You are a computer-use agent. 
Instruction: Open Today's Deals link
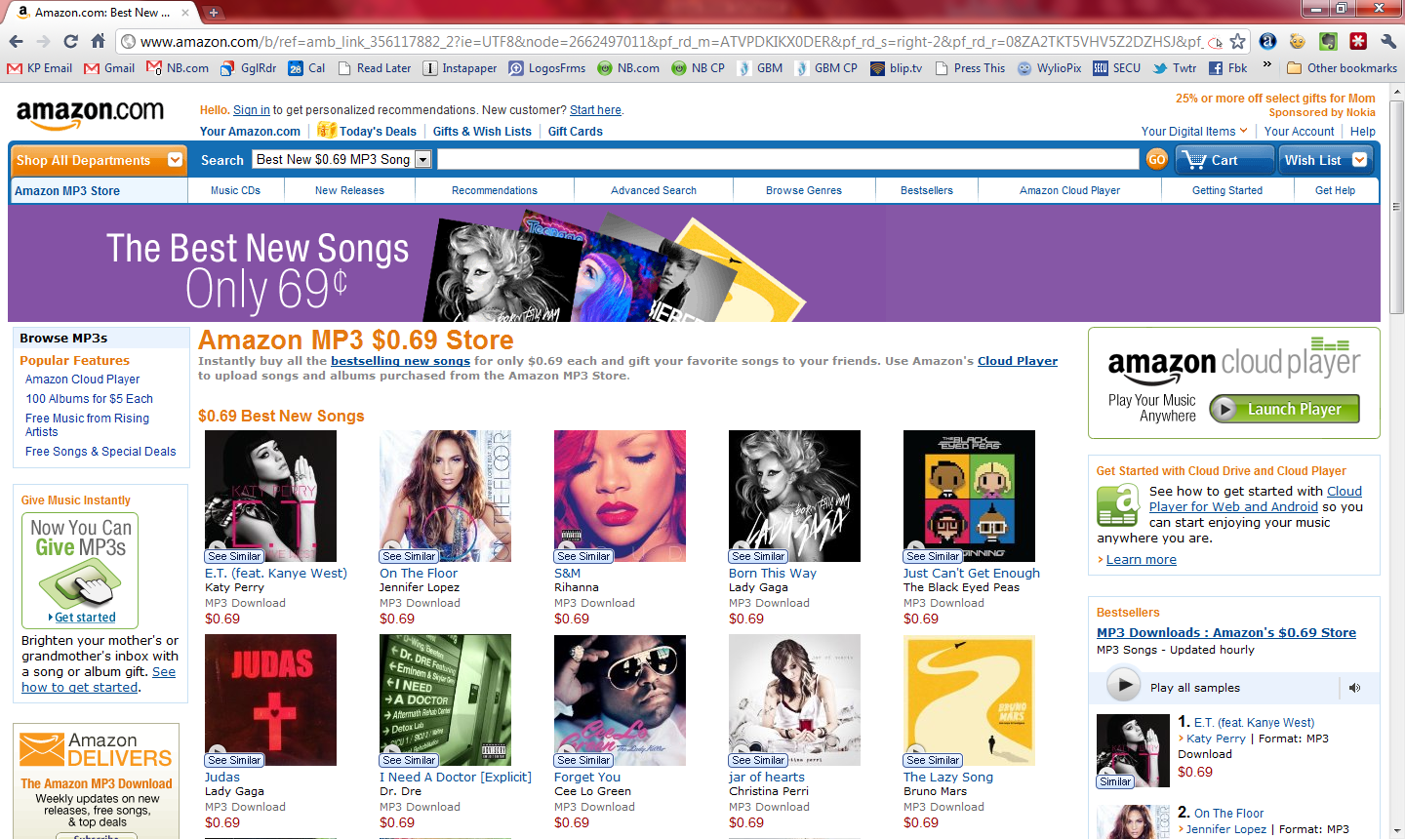click(378, 132)
